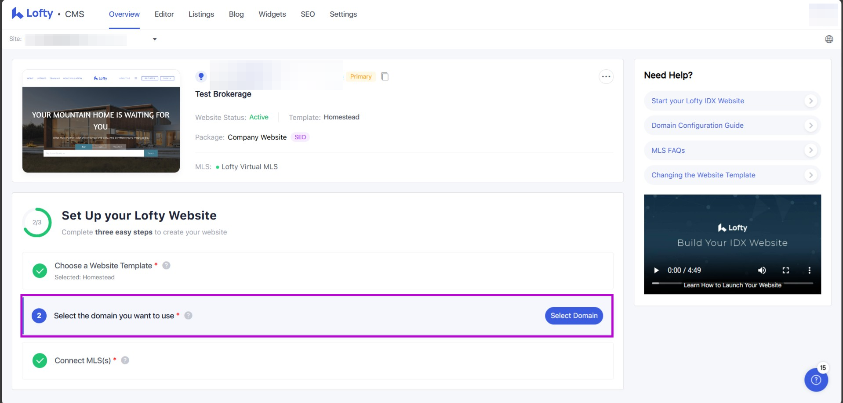The width and height of the screenshot is (843, 403).
Task: Click the copy icon next to Primary badge
Action: click(385, 76)
